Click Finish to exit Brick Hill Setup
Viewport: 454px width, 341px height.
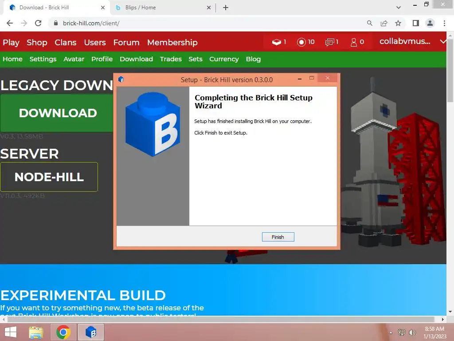pos(278,237)
